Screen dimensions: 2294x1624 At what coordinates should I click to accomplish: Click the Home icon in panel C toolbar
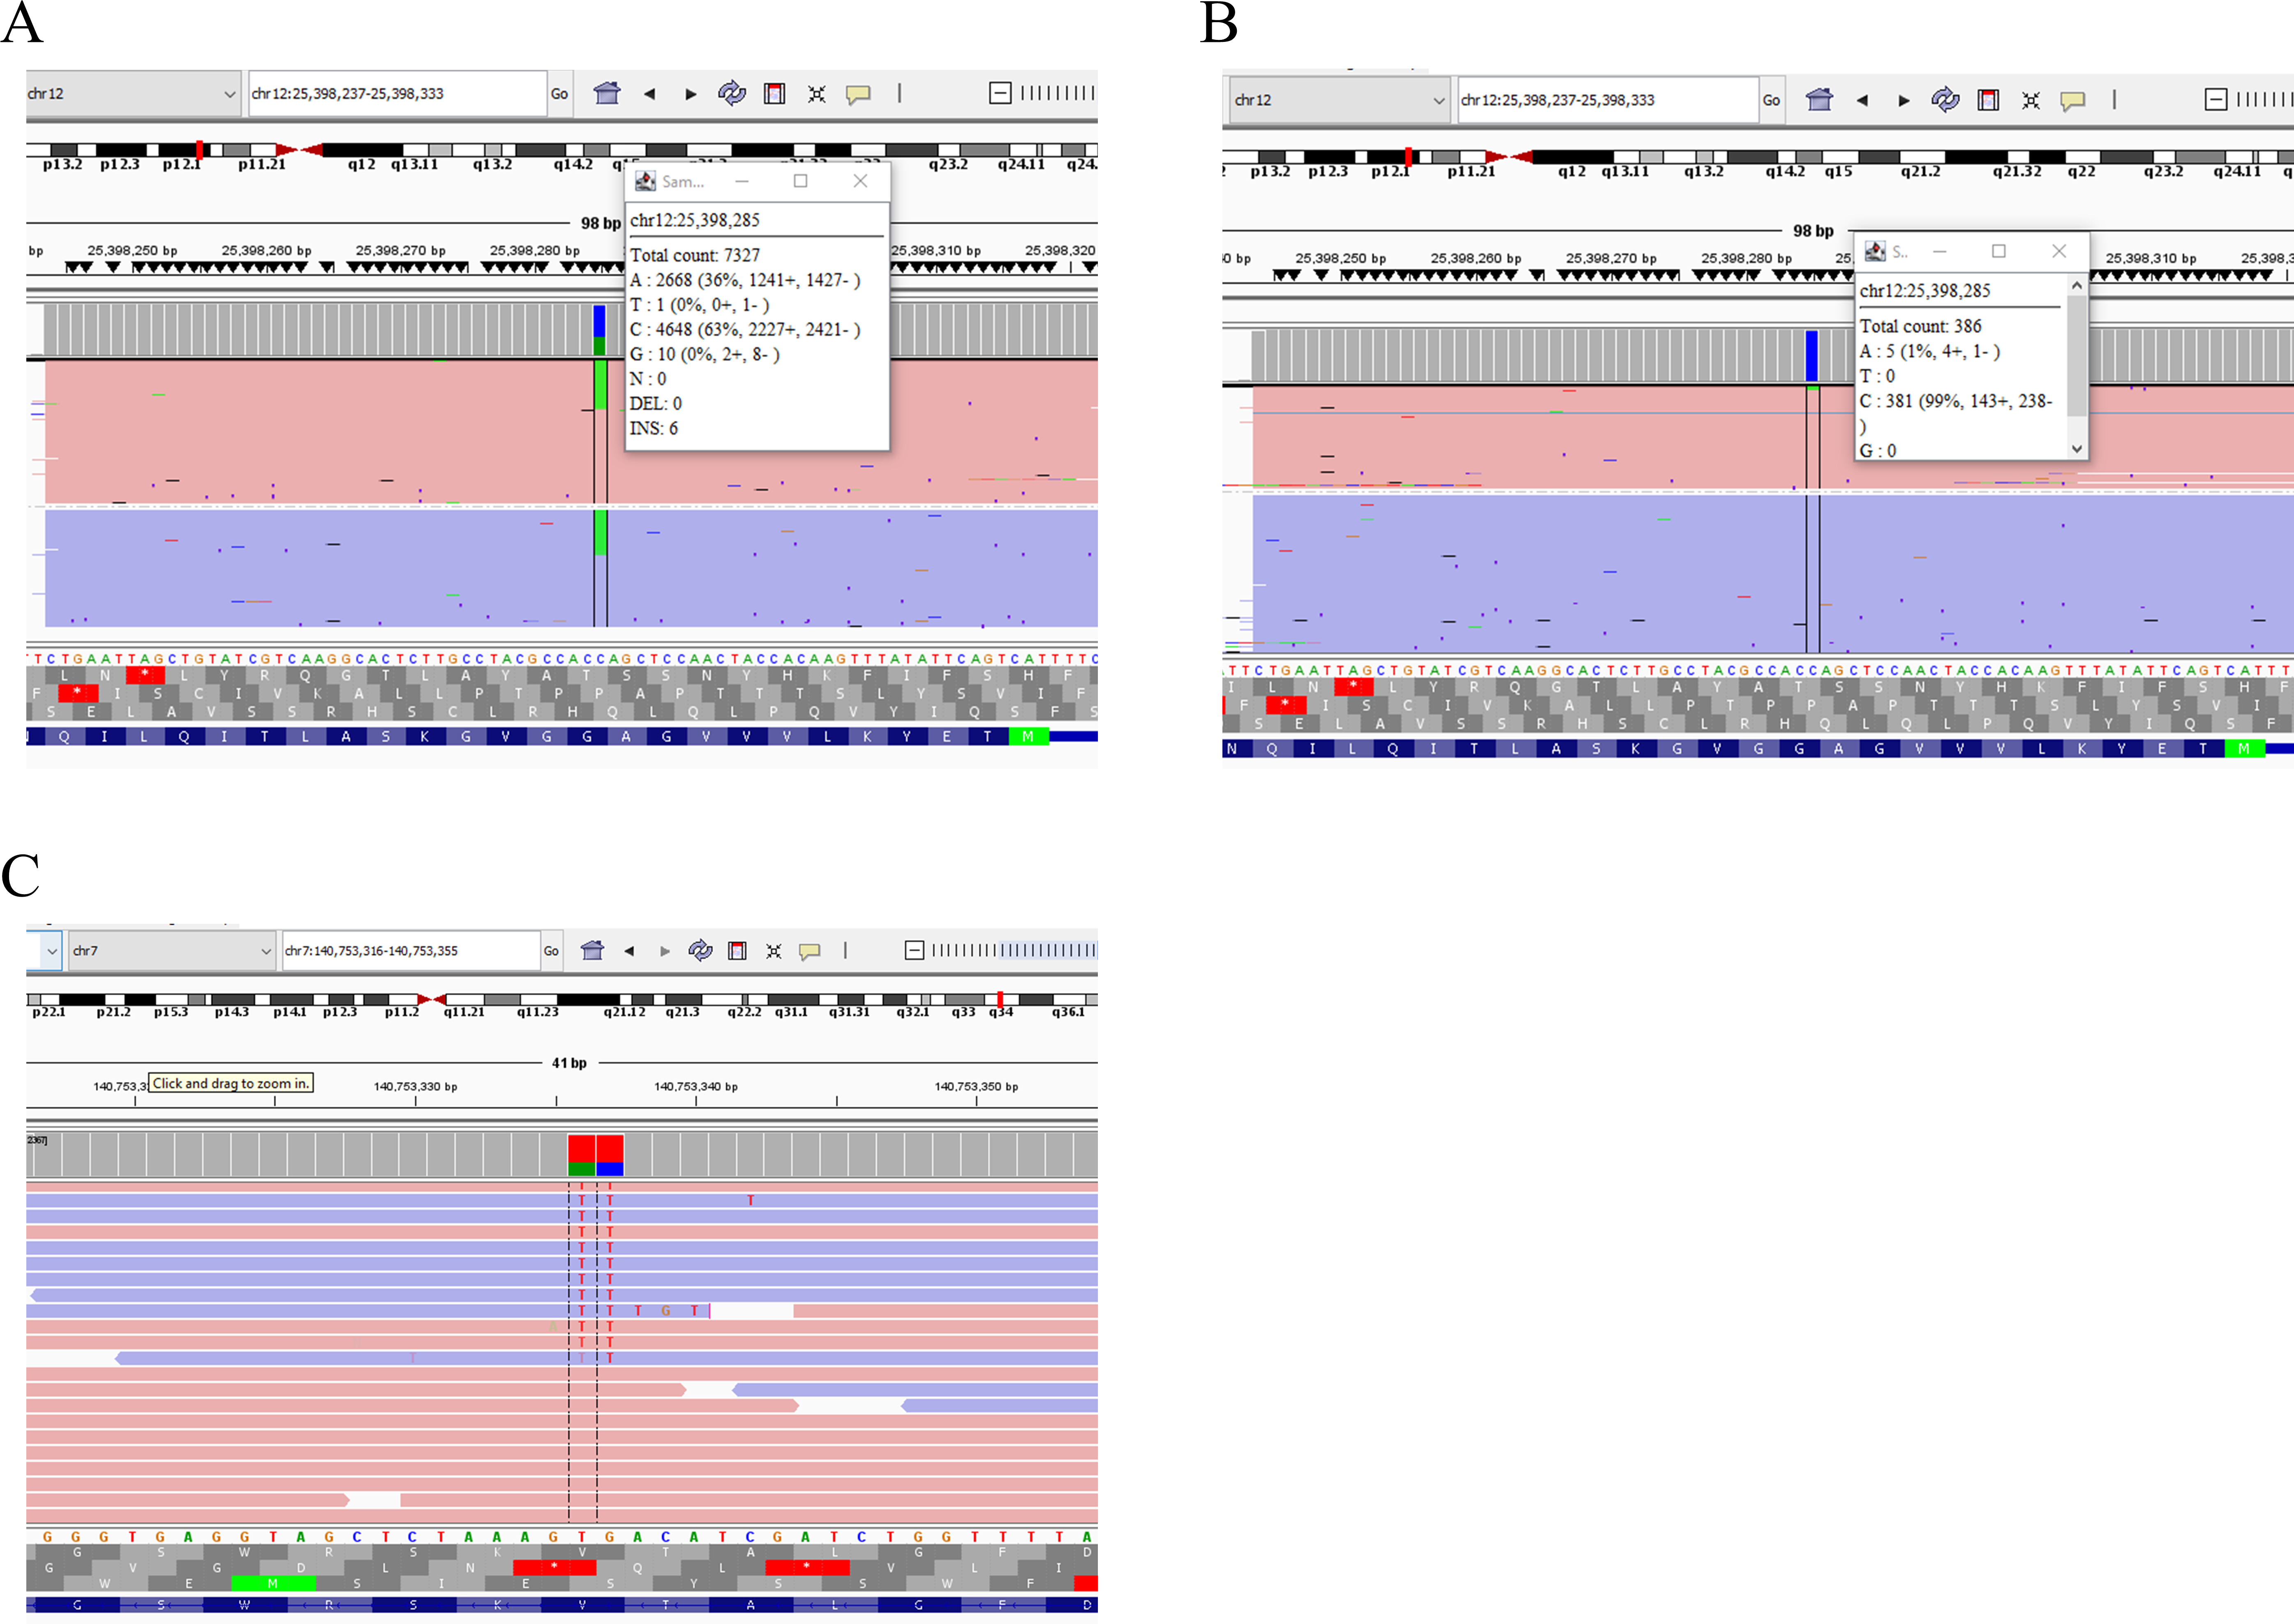[592, 951]
